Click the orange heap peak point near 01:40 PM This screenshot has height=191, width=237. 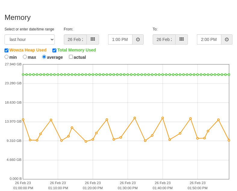click(x=163, y=118)
